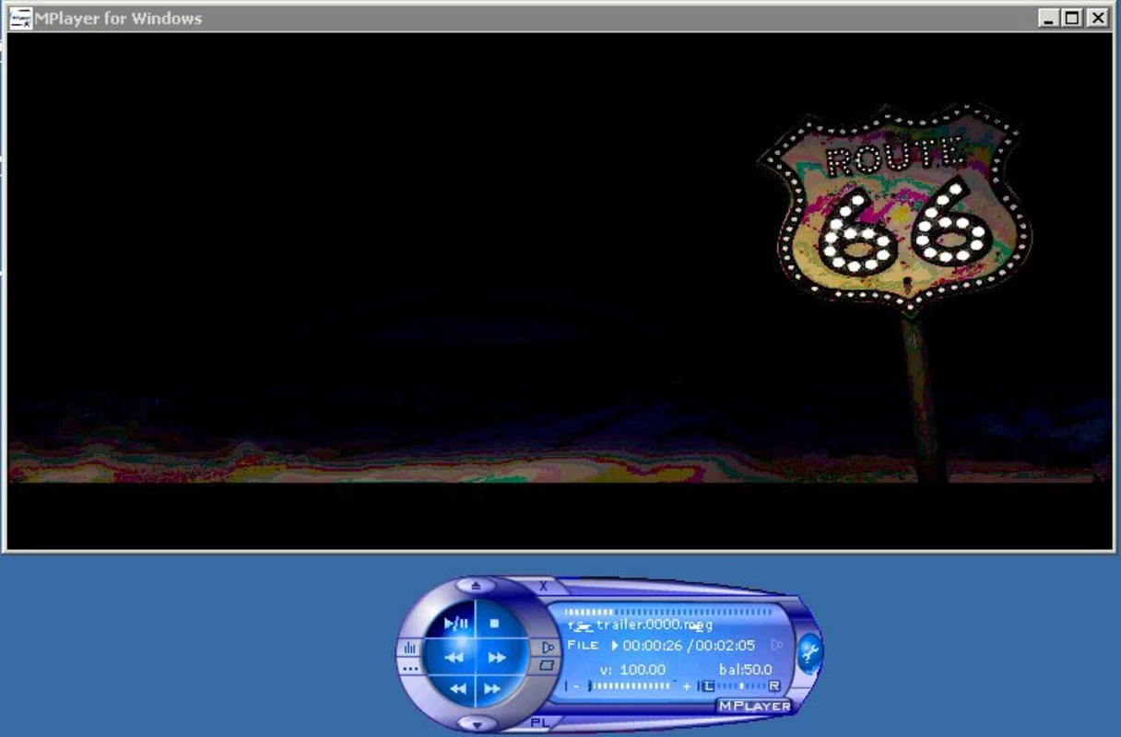Viewport: 1121px width, 737px height.
Task: Click the small fast-forward button in the bottom row
Action: 492,688
